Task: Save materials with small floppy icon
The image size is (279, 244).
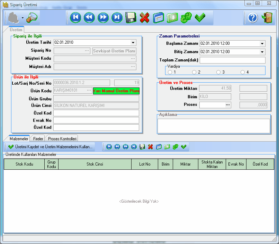Action: click(x=142, y=147)
